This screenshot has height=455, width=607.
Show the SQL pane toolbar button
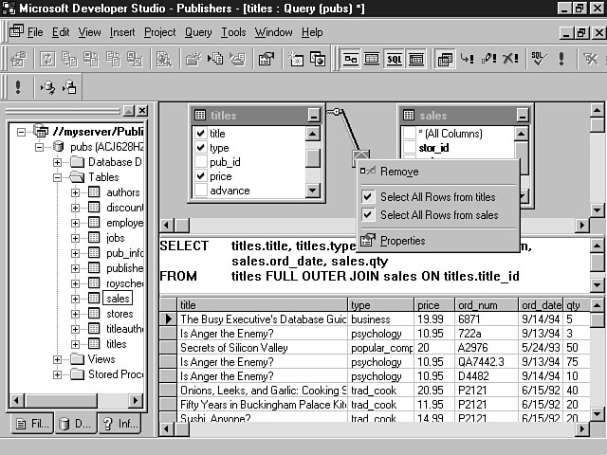(x=394, y=59)
